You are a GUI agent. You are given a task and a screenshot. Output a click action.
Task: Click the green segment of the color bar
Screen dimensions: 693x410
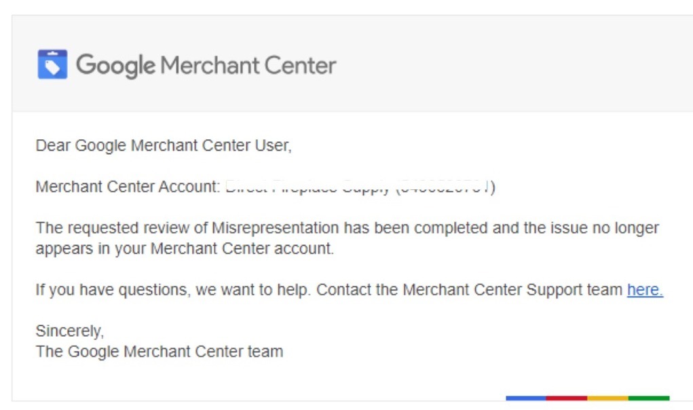tap(648, 398)
